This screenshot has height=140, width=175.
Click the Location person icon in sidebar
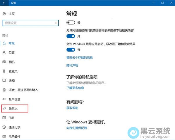[x=4, y=53]
